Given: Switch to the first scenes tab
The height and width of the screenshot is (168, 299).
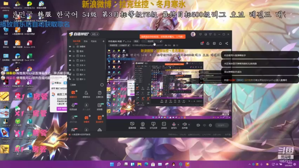Looking at the screenshot, I should click(77, 41).
